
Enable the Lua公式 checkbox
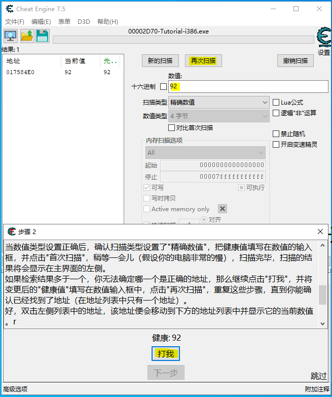tap(276, 102)
